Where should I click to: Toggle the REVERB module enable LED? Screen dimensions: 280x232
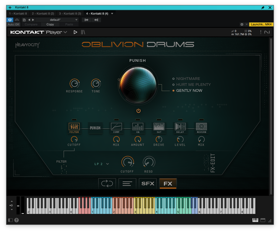tap(201, 120)
